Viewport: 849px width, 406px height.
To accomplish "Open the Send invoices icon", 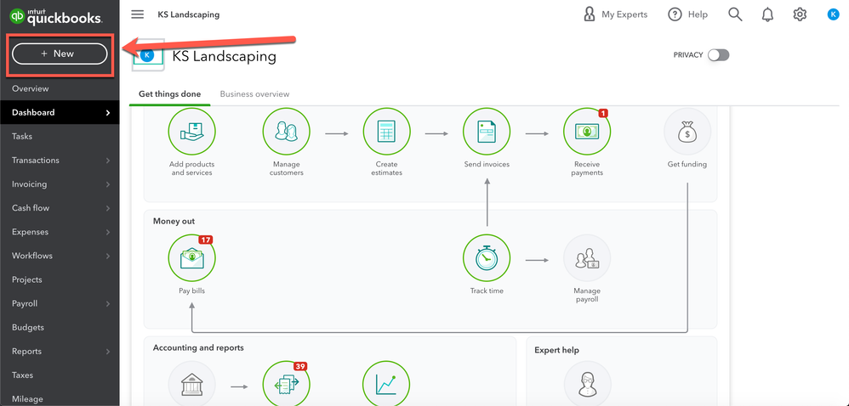I will 487,132.
